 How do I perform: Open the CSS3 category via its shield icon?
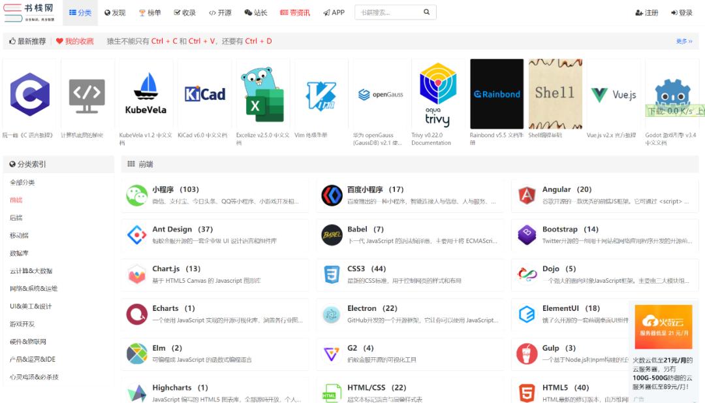[330, 274]
